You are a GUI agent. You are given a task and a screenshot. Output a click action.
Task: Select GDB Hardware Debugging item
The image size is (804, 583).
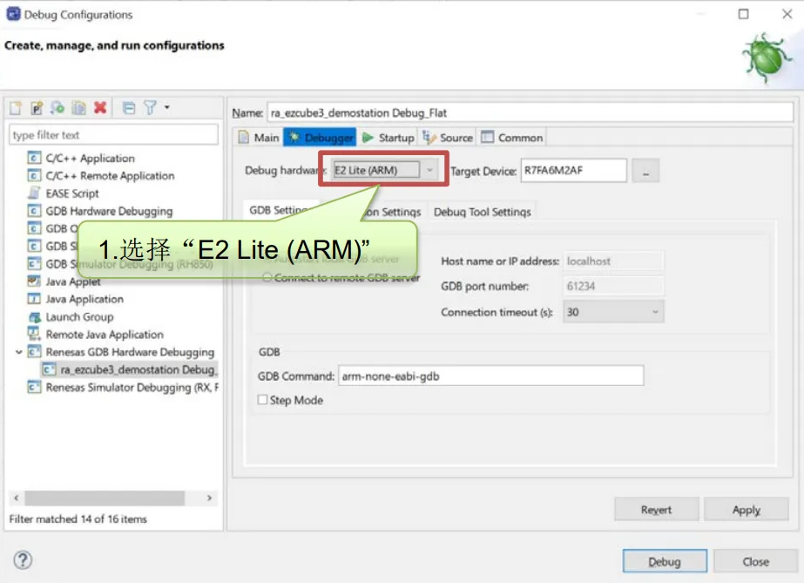click(109, 211)
